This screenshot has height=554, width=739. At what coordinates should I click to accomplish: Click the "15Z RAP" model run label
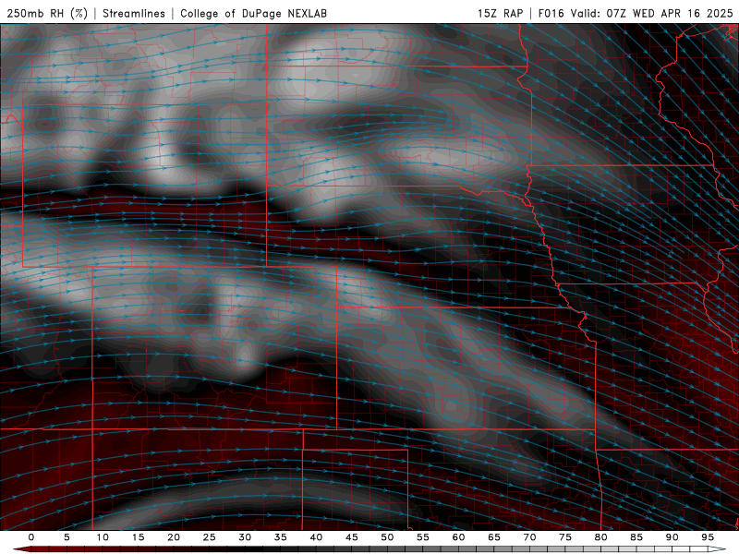click(500, 13)
